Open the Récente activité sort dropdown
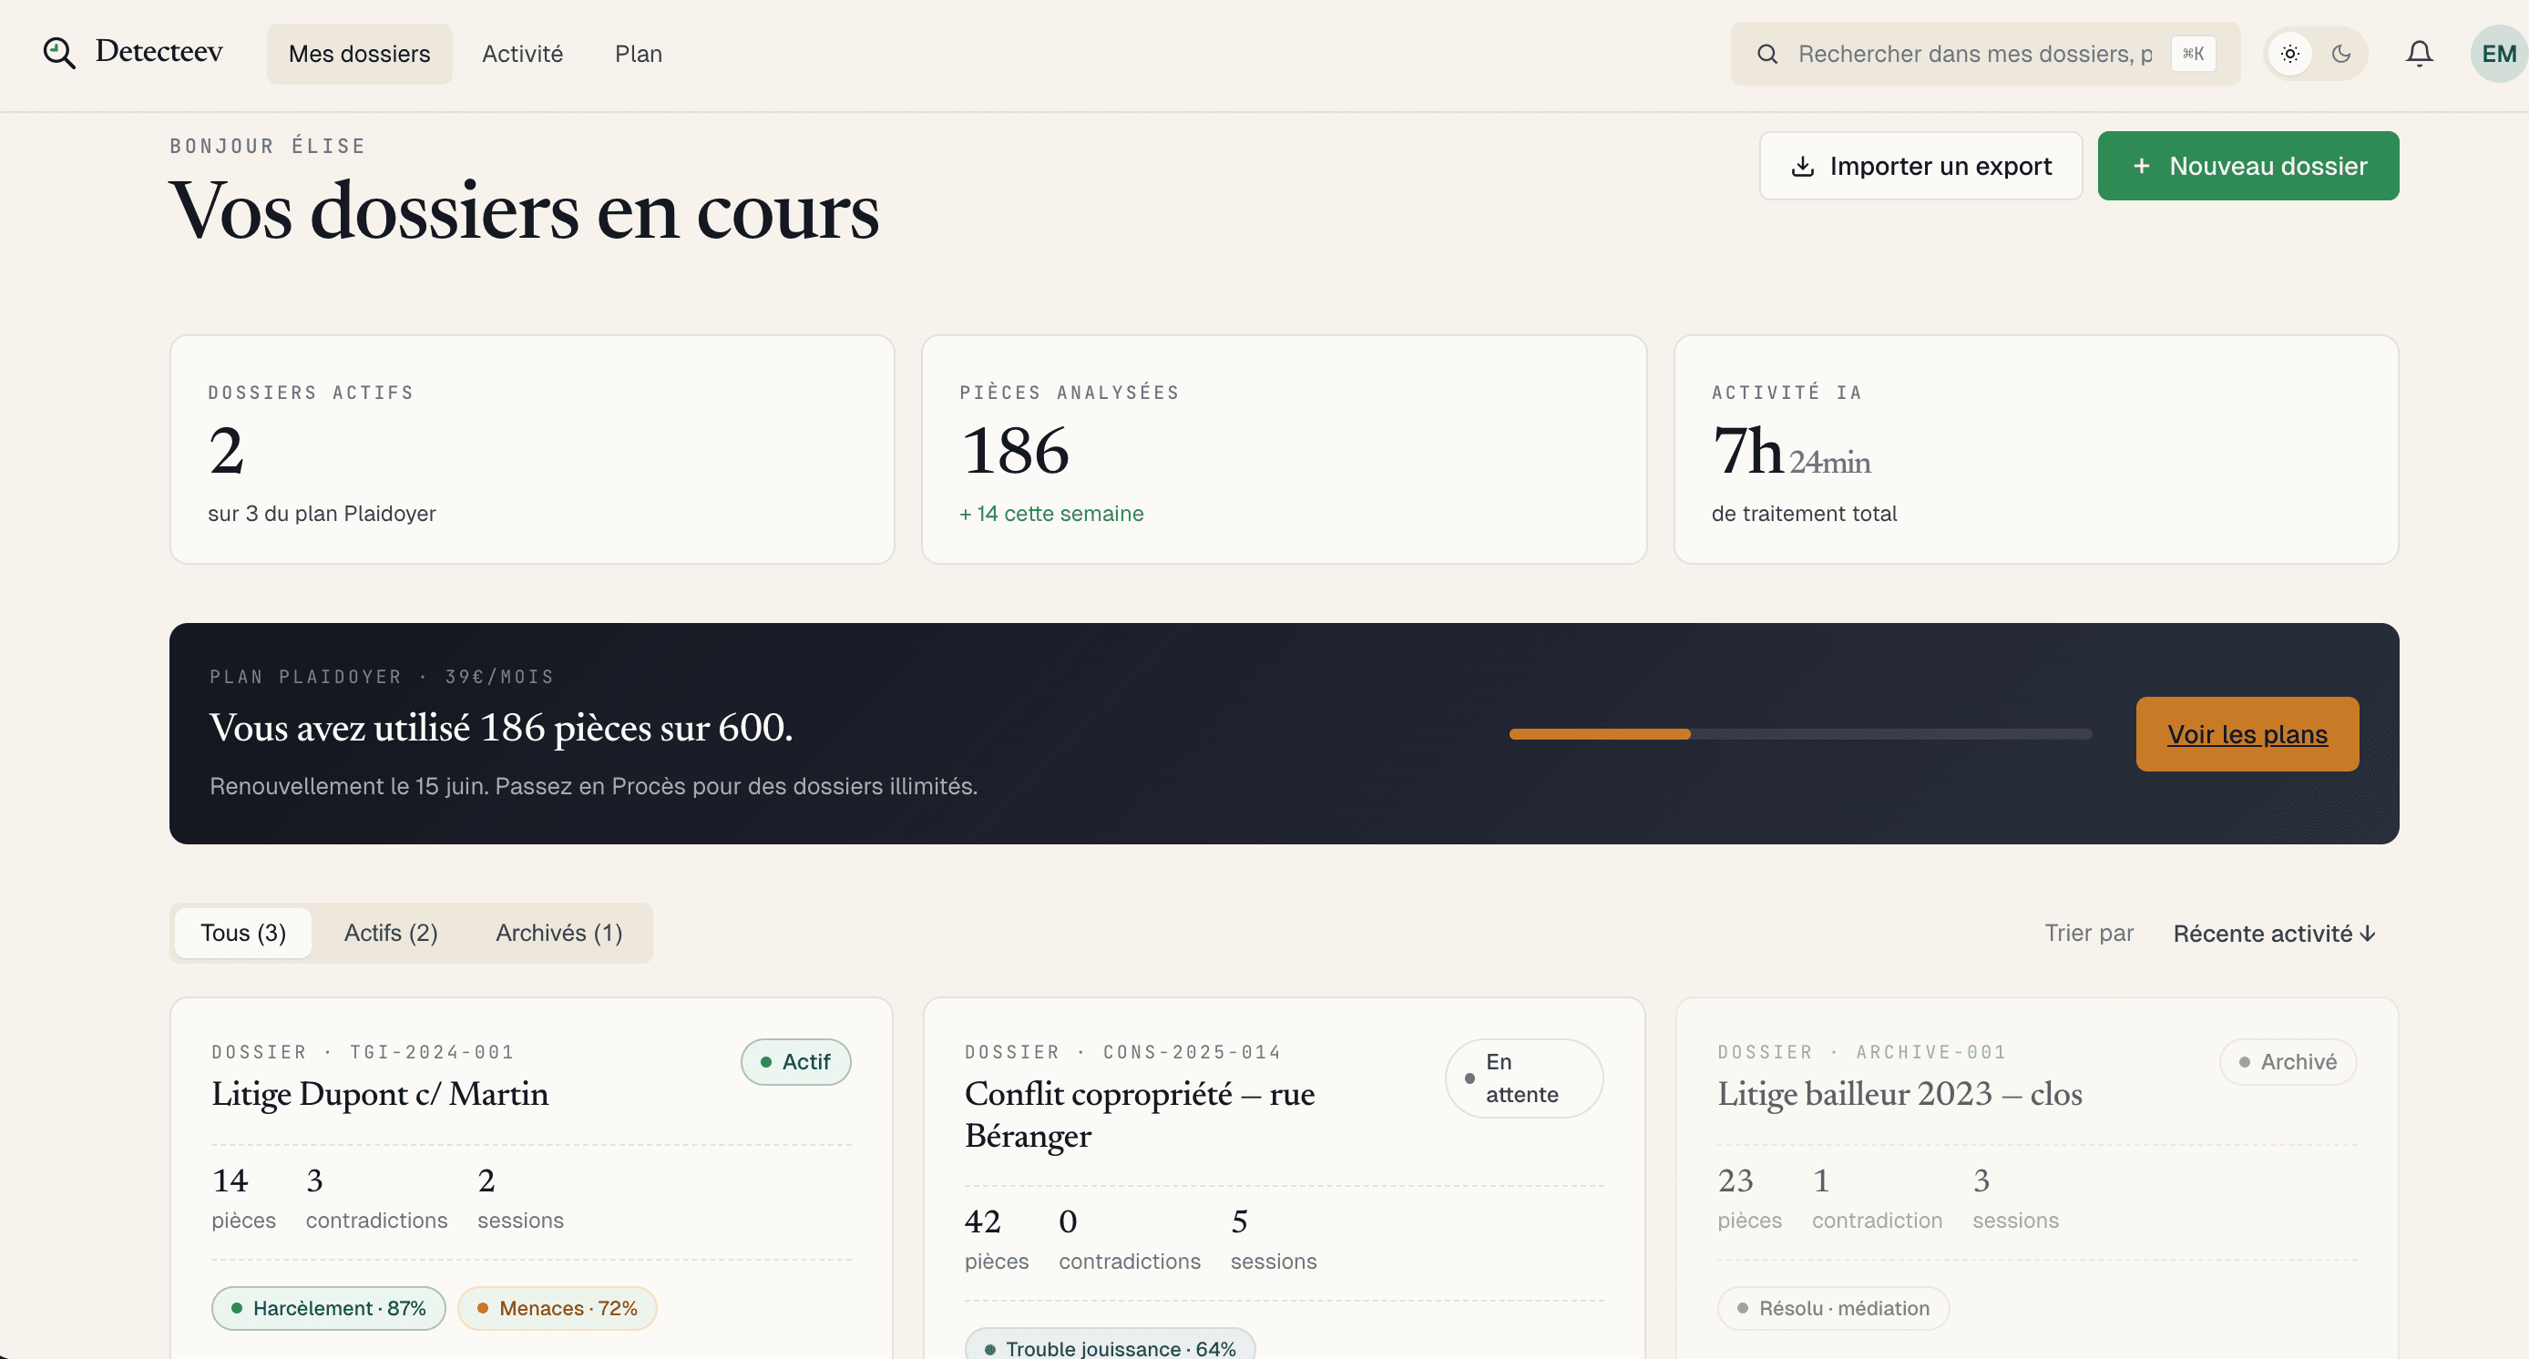 2274,933
